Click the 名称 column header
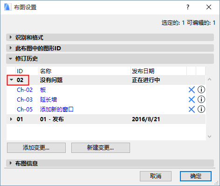 [x=85, y=71]
